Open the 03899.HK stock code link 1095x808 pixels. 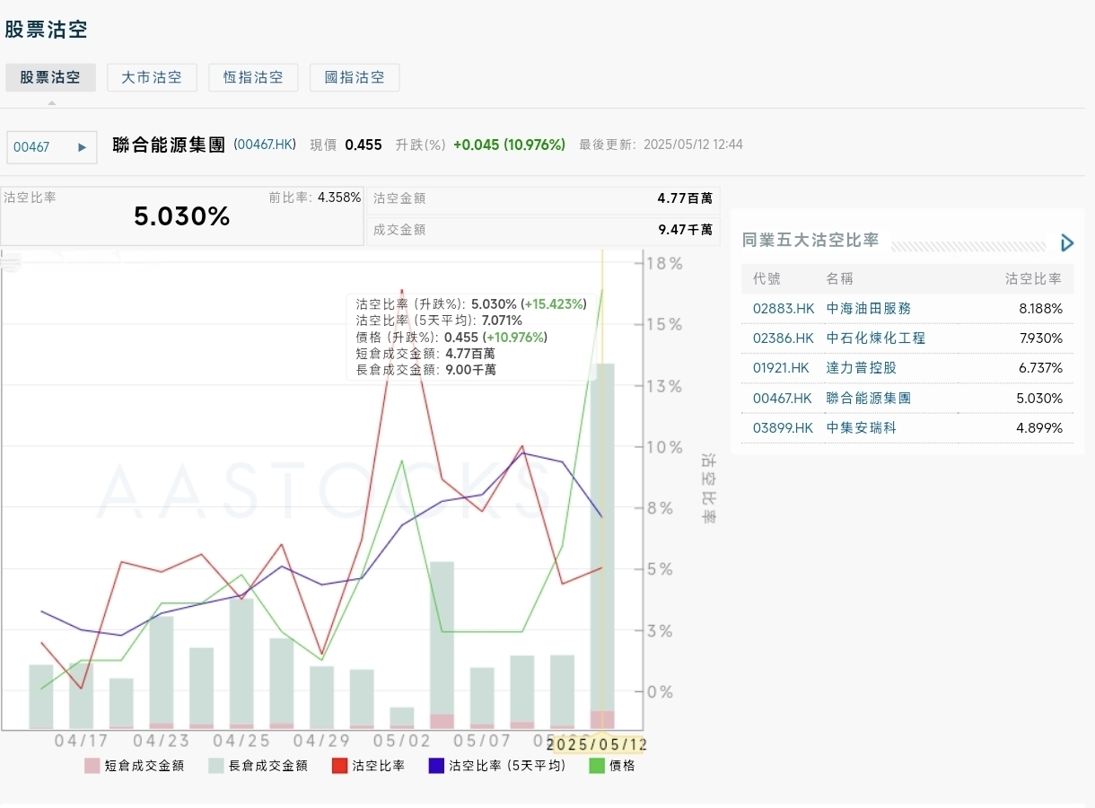pyautogui.click(x=784, y=427)
